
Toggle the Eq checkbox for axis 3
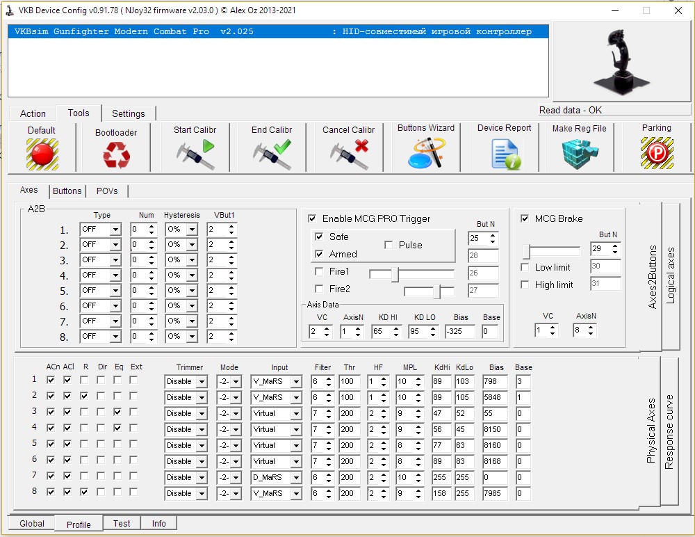pyautogui.click(x=117, y=412)
